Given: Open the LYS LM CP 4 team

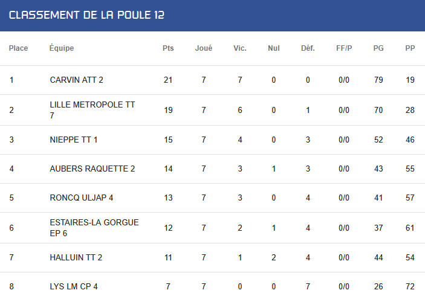Looking at the screenshot, I should (74, 286).
